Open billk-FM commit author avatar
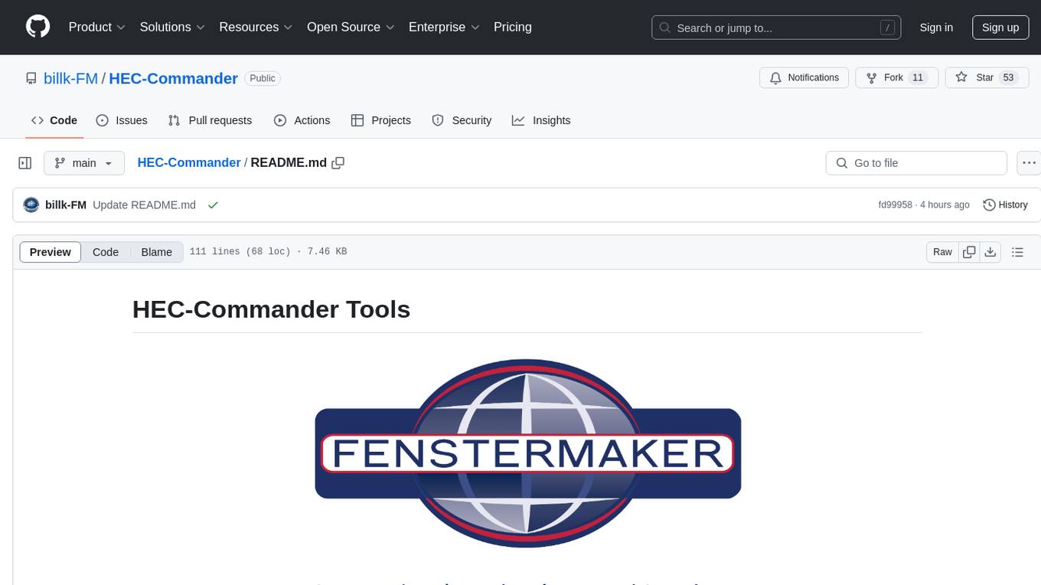The width and height of the screenshot is (1041, 585). point(31,204)
